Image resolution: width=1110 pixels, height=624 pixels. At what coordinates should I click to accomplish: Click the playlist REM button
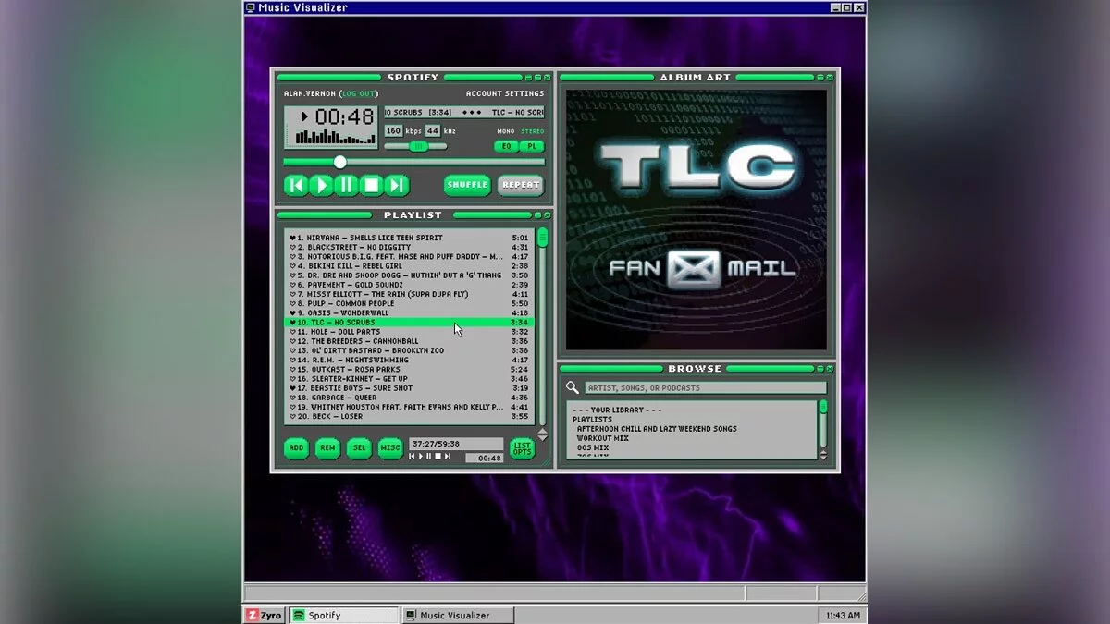coord(327,448)
